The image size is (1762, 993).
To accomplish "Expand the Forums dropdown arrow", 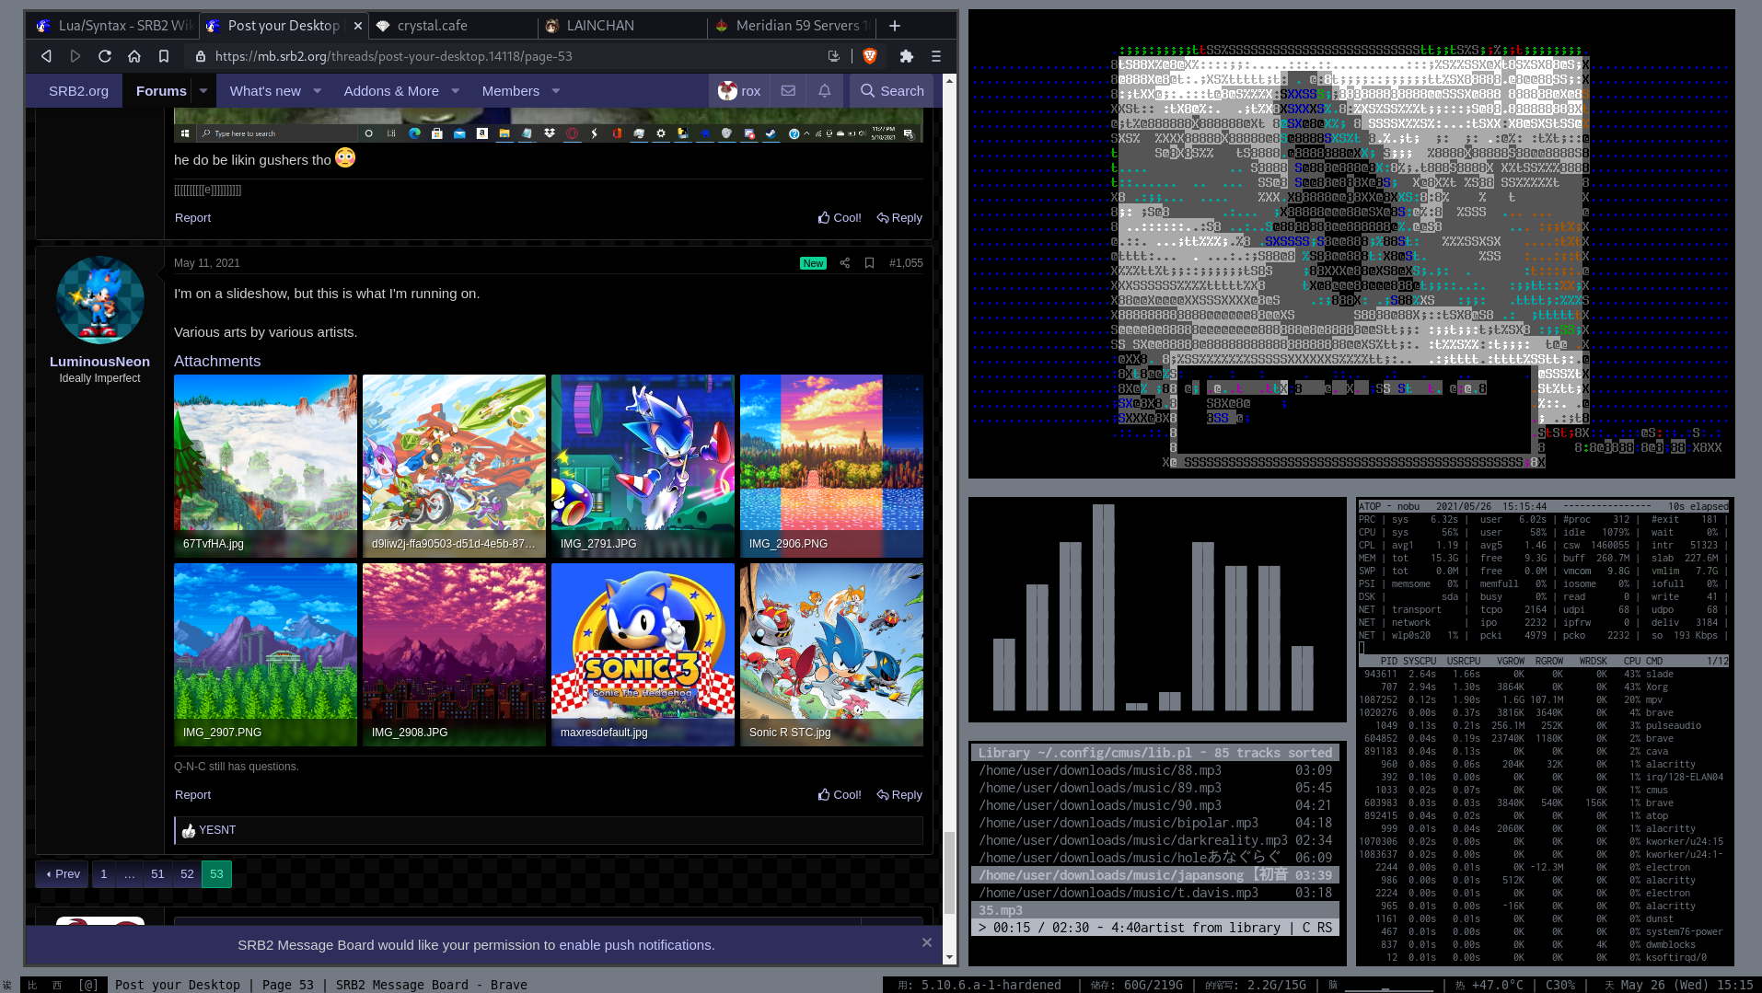I will [x=203, y=90].
